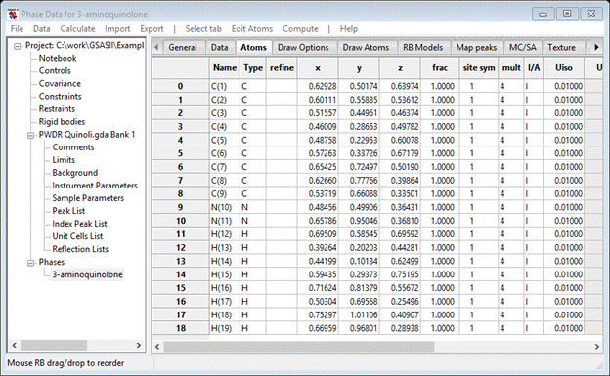The height and width of the screenshot is (376, 610).
Task: Select Background in the project tree
Action: point(75,173)
